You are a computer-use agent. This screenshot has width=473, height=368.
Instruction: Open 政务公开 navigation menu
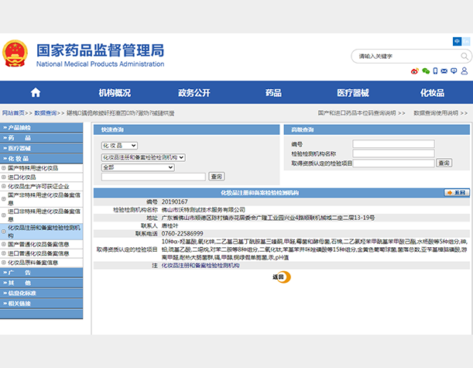tap(194, 93)
